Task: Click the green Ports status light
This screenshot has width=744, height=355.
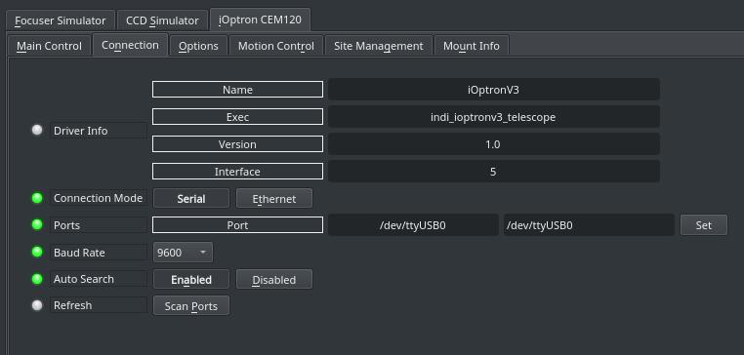Action: click(37, 224)
